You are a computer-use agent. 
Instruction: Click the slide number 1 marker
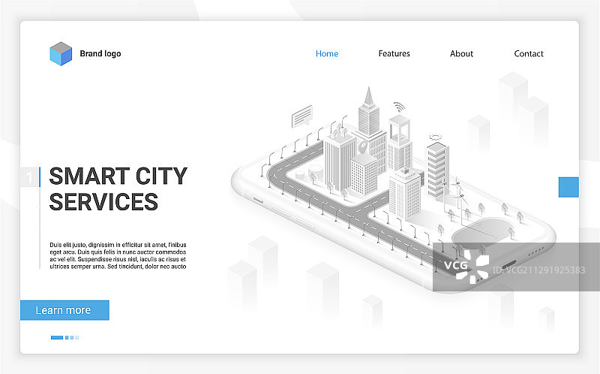click(29, 177)
